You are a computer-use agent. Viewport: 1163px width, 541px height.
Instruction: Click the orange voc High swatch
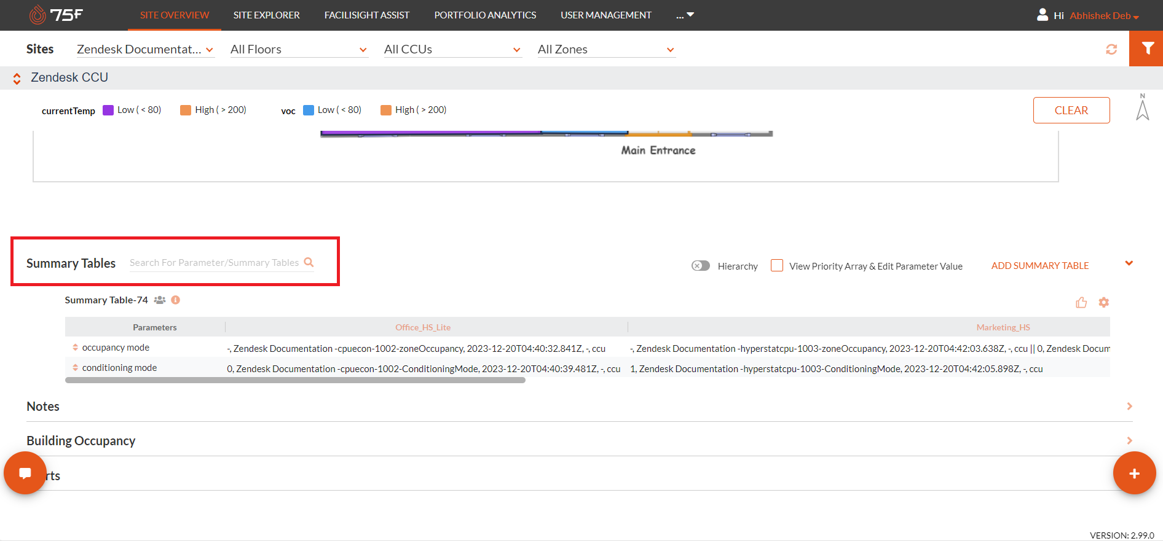386,110
